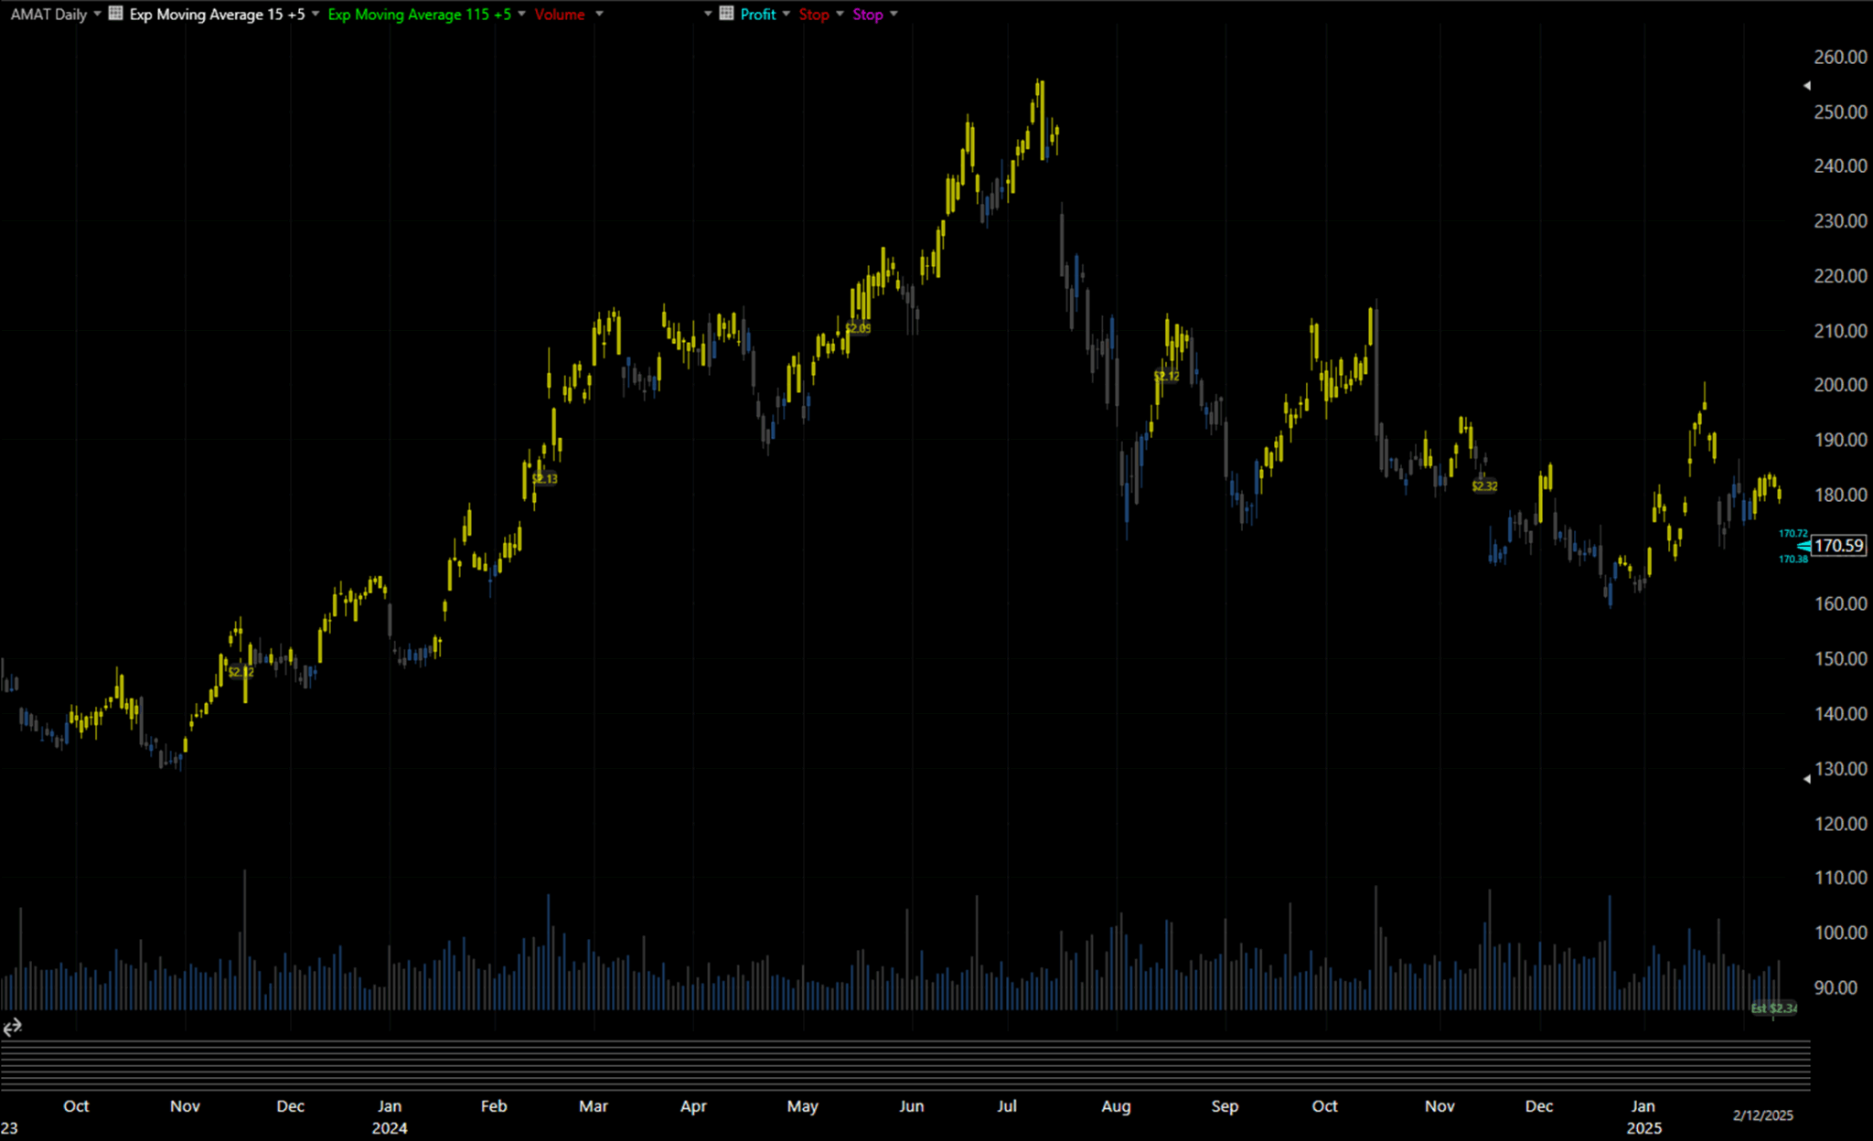The image size is (1873, 1141).
Task: Click the double-arrow icon at the chart's bottom left
Action: [12, 1029]
